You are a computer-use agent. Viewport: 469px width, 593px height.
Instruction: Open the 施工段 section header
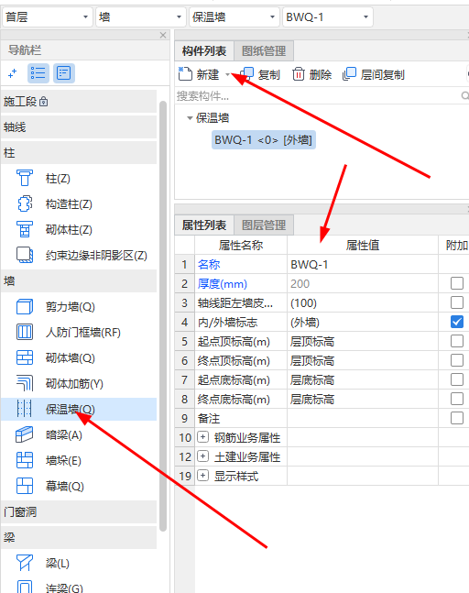click(x=79, y=102)
